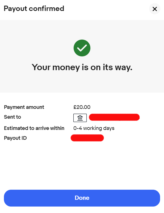The image size is (164, 213).
Task: Click the 'Your money is on its way.' heading
Action: 82,67
